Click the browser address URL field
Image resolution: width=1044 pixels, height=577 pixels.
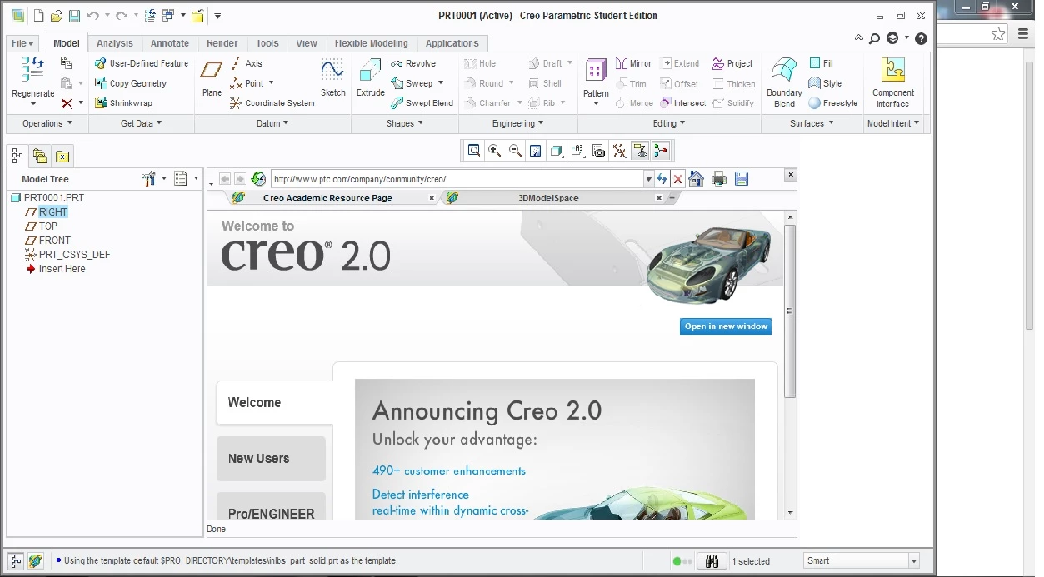click(457, 179)
